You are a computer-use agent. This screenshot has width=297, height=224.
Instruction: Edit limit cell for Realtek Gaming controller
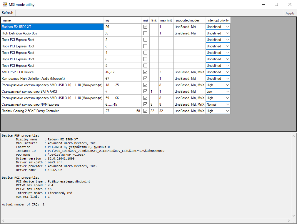[154, 111]
